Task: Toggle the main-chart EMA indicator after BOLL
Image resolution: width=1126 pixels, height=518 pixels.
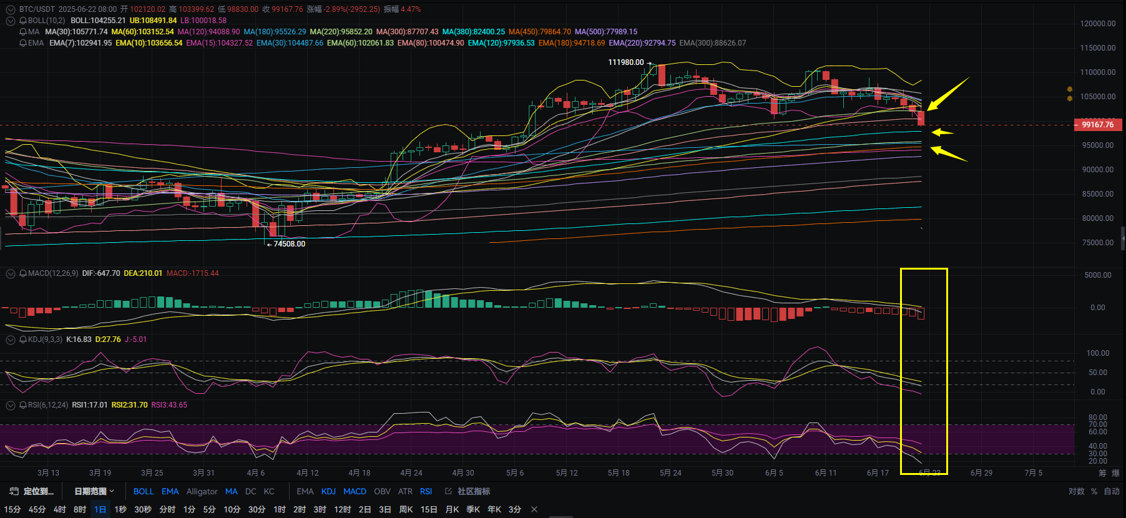Action: coord(170,491)
